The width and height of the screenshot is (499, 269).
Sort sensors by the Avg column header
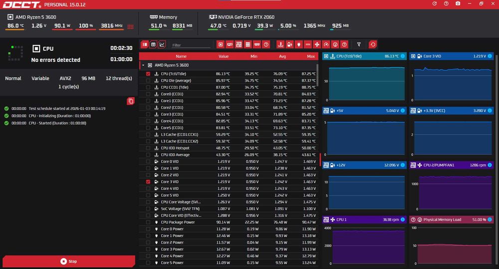click(x=282, y=56)
